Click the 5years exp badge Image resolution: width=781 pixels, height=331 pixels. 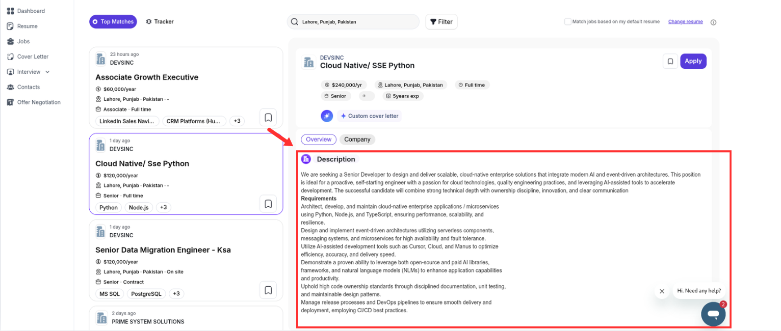coord(404,96)
